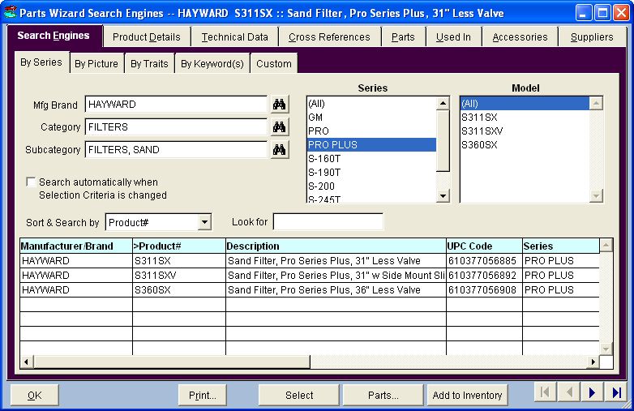Click results grid horizontal scrollbar thumb
Screen dimensions: 634x411
172,362
